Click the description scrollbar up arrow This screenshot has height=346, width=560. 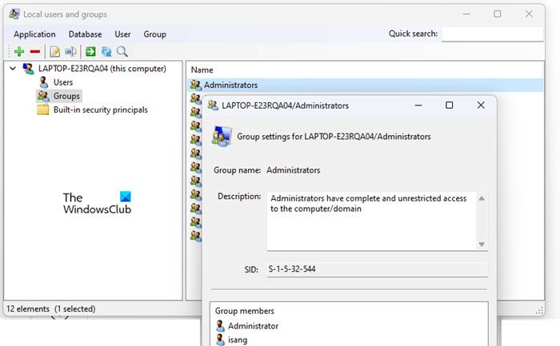pyautogui.click(x=482, y=198)
